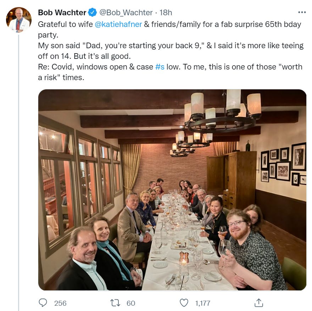The image size is (312, 311).
Task: Click the blue verified badge
Action: [93, 12]
